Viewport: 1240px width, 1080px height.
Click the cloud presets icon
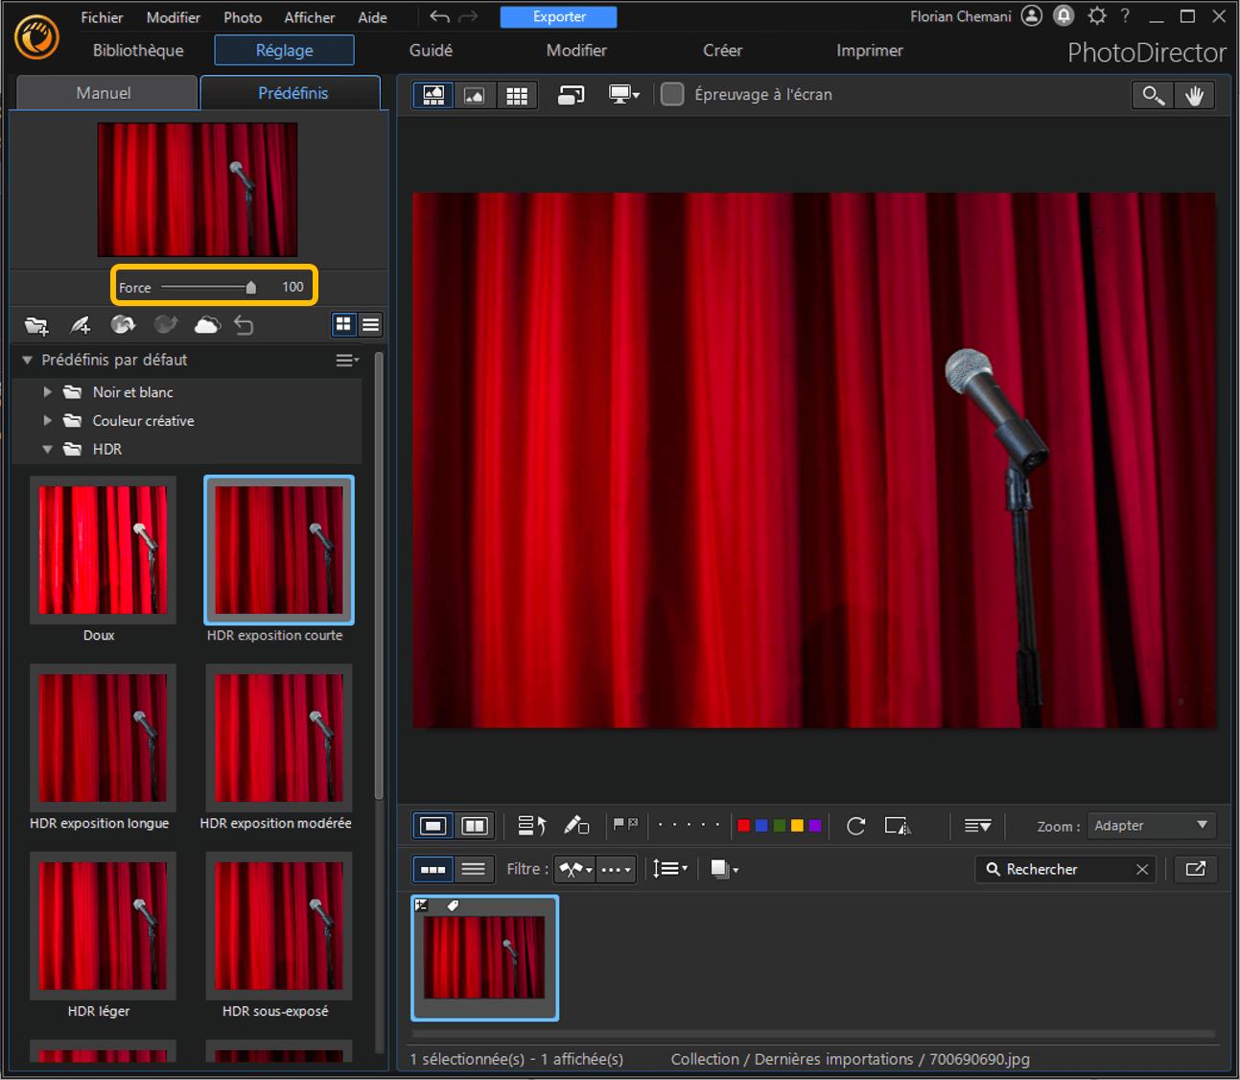[207, 325]
